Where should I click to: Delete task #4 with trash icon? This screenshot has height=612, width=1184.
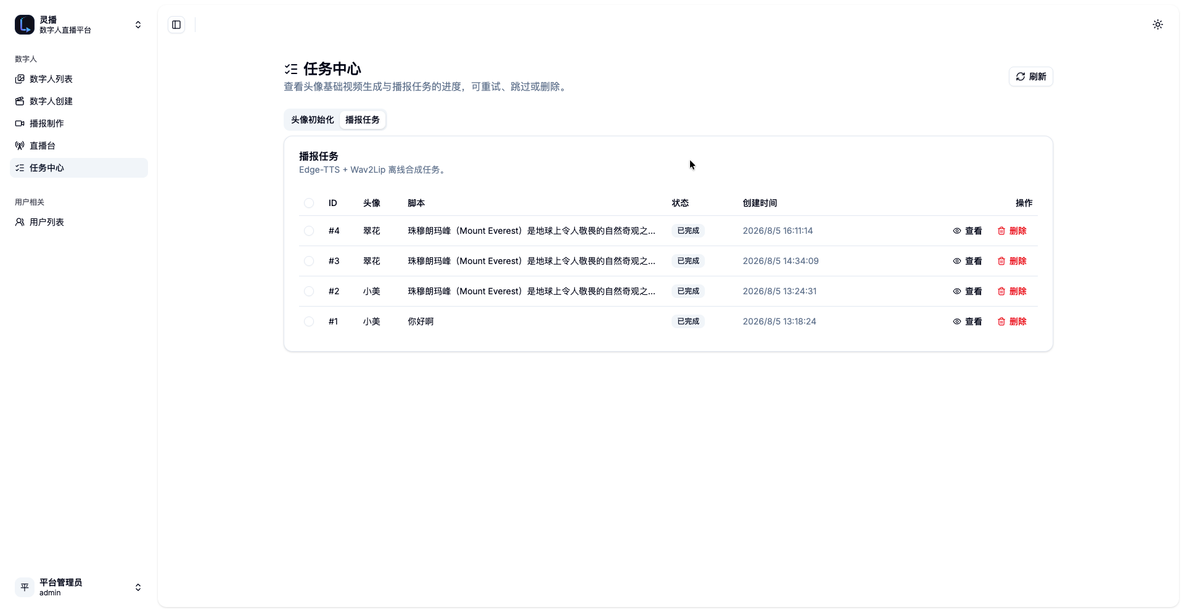click(x=1001, y=231)
